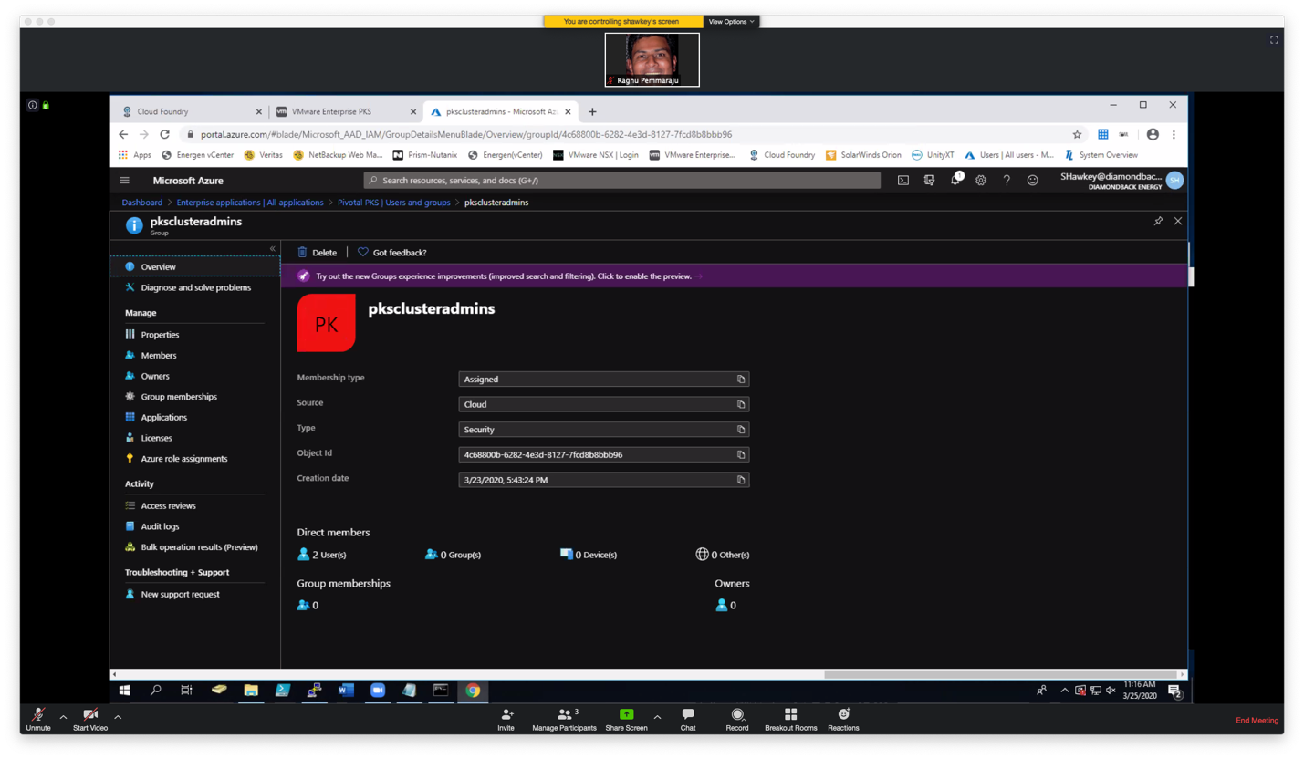The image size is (1304, 759).
Task: Open Azure portal hamburger menu
Action: tap(125, 181)
